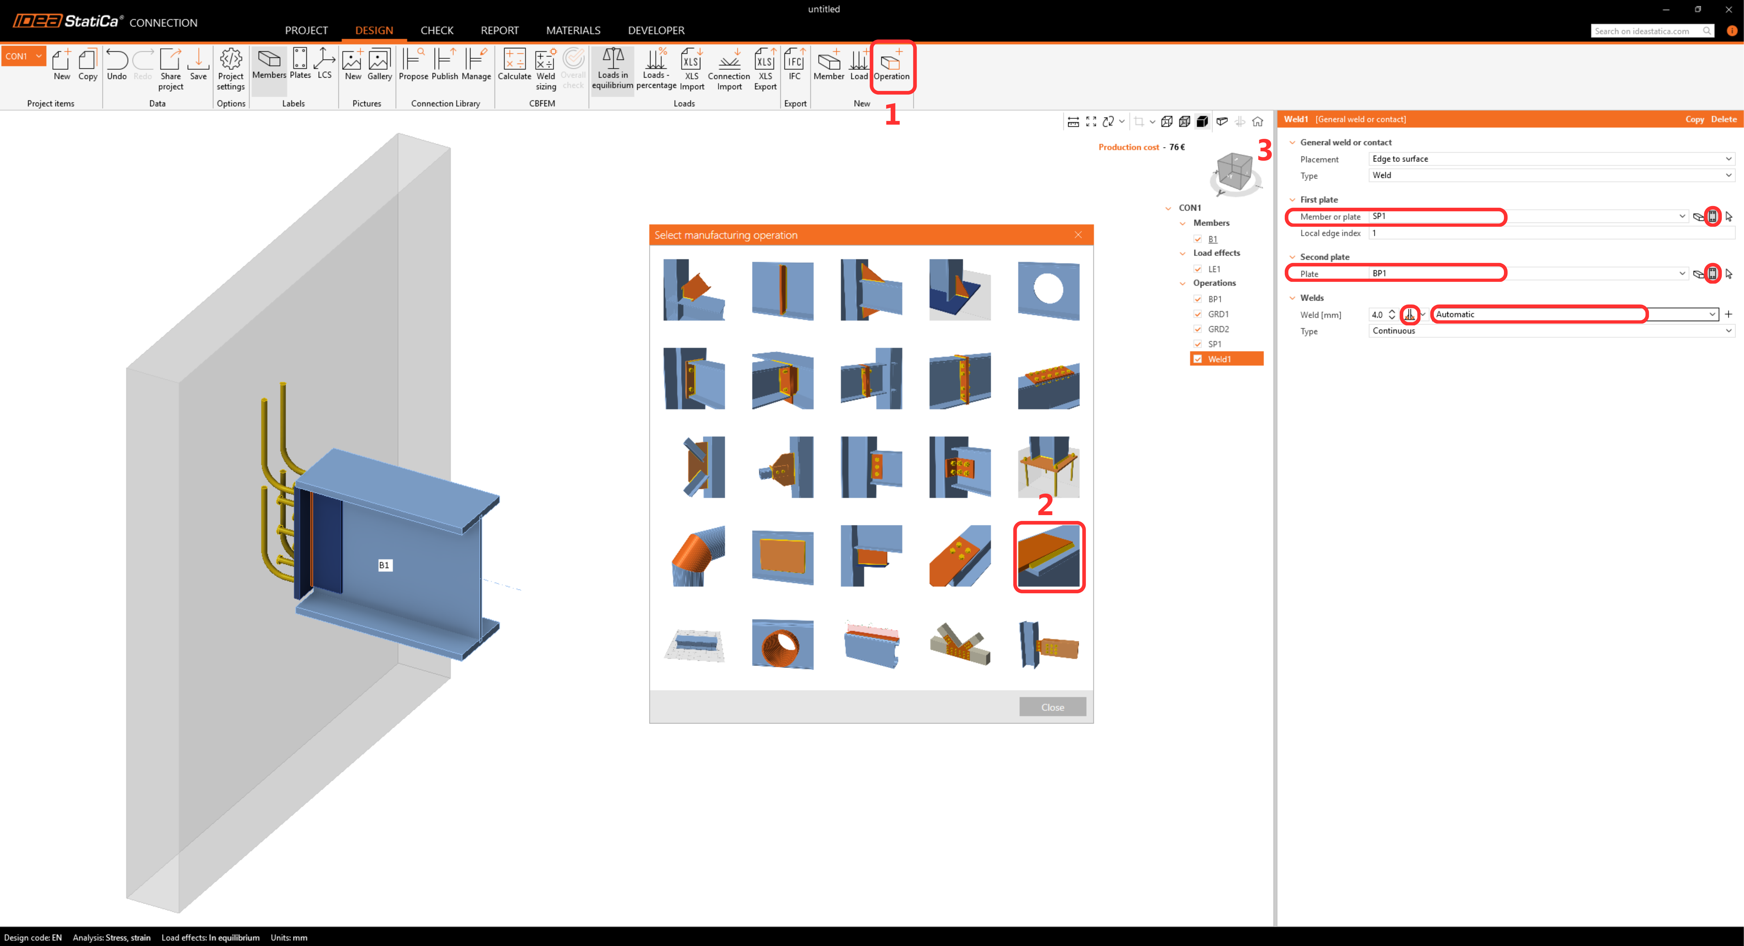Toggle the B1 member checkbox
The image size is (1744, 946).
coord(1198,239)
